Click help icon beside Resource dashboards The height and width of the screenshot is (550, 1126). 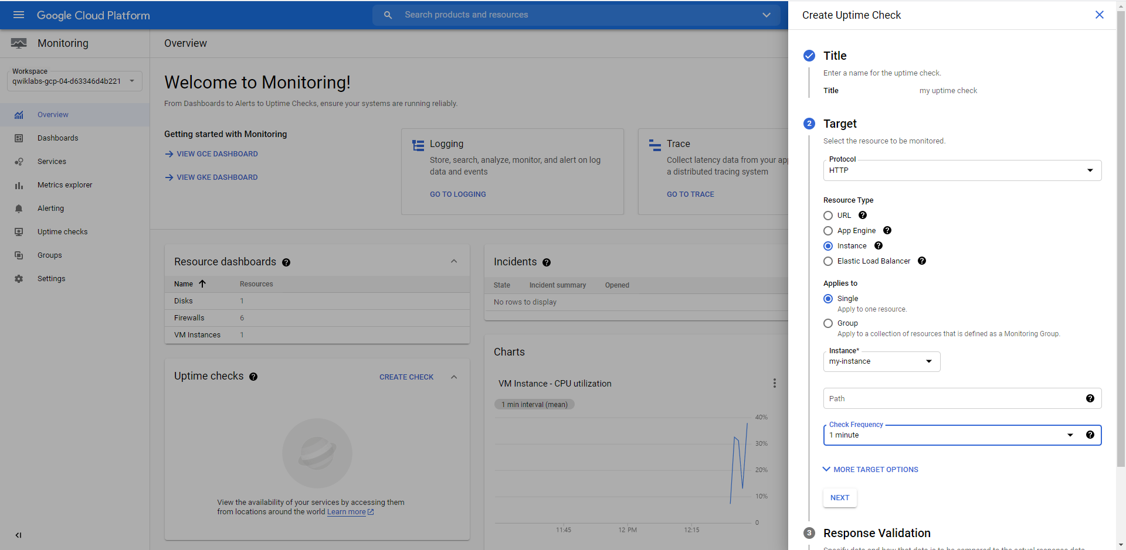[x=286, y=262]
